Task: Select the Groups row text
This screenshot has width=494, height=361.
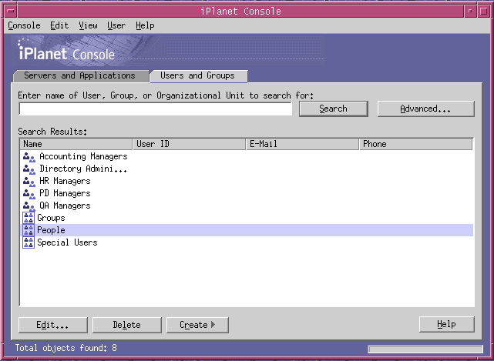Action: (51, 218)
